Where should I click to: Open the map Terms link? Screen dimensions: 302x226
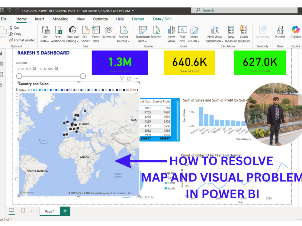[130, 193]
